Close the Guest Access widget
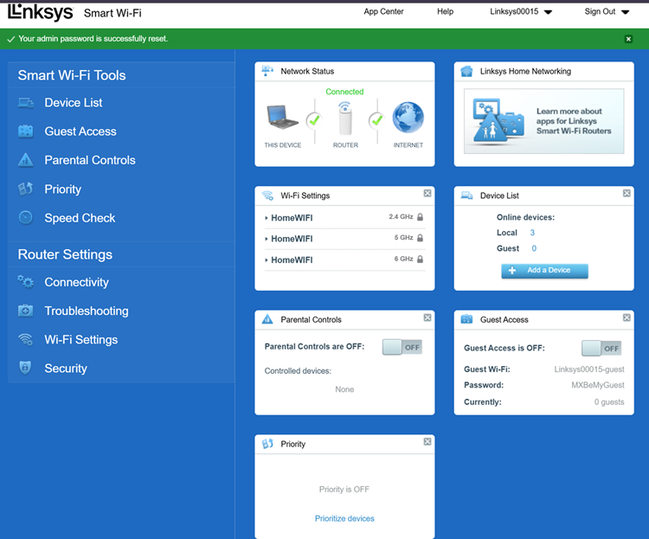 (x=627, y=318)
